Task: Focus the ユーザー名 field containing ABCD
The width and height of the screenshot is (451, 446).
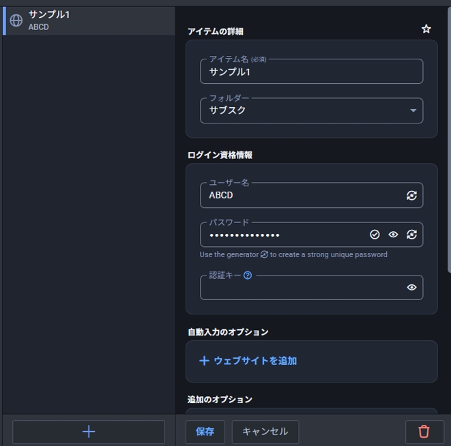Action: point(300,196)
